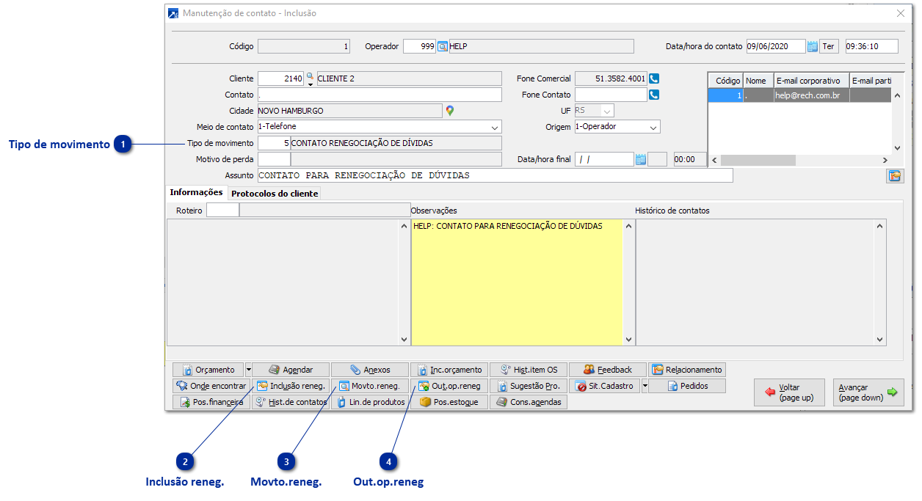Viewport: 922px width, 501px height.
Task: Open Anexos attachments
Action: click(x=370, y=370)
